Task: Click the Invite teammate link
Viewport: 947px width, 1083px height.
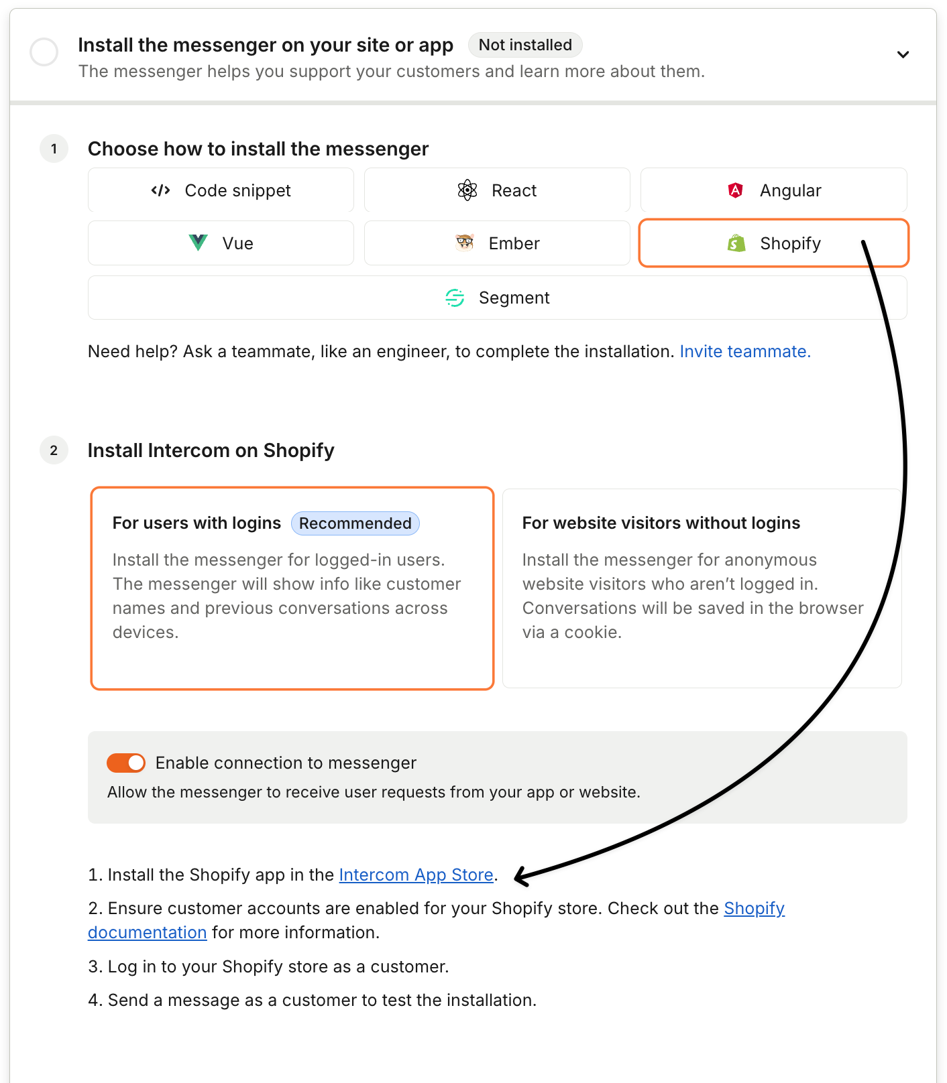Action: (x=744, y=351)
